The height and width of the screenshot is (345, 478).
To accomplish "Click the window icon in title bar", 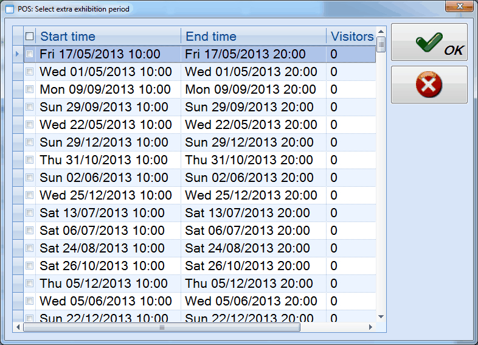I will tap(9, 9).
